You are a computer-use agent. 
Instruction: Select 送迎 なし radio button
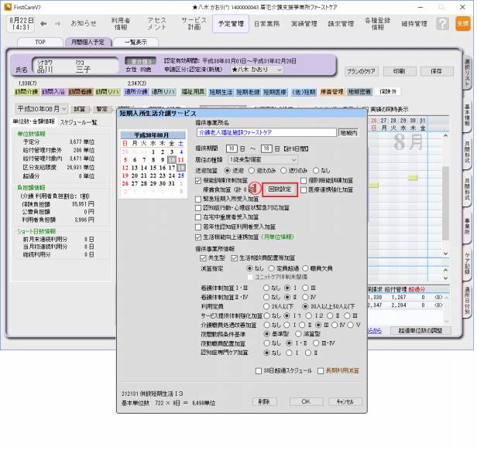coord(317,169)
